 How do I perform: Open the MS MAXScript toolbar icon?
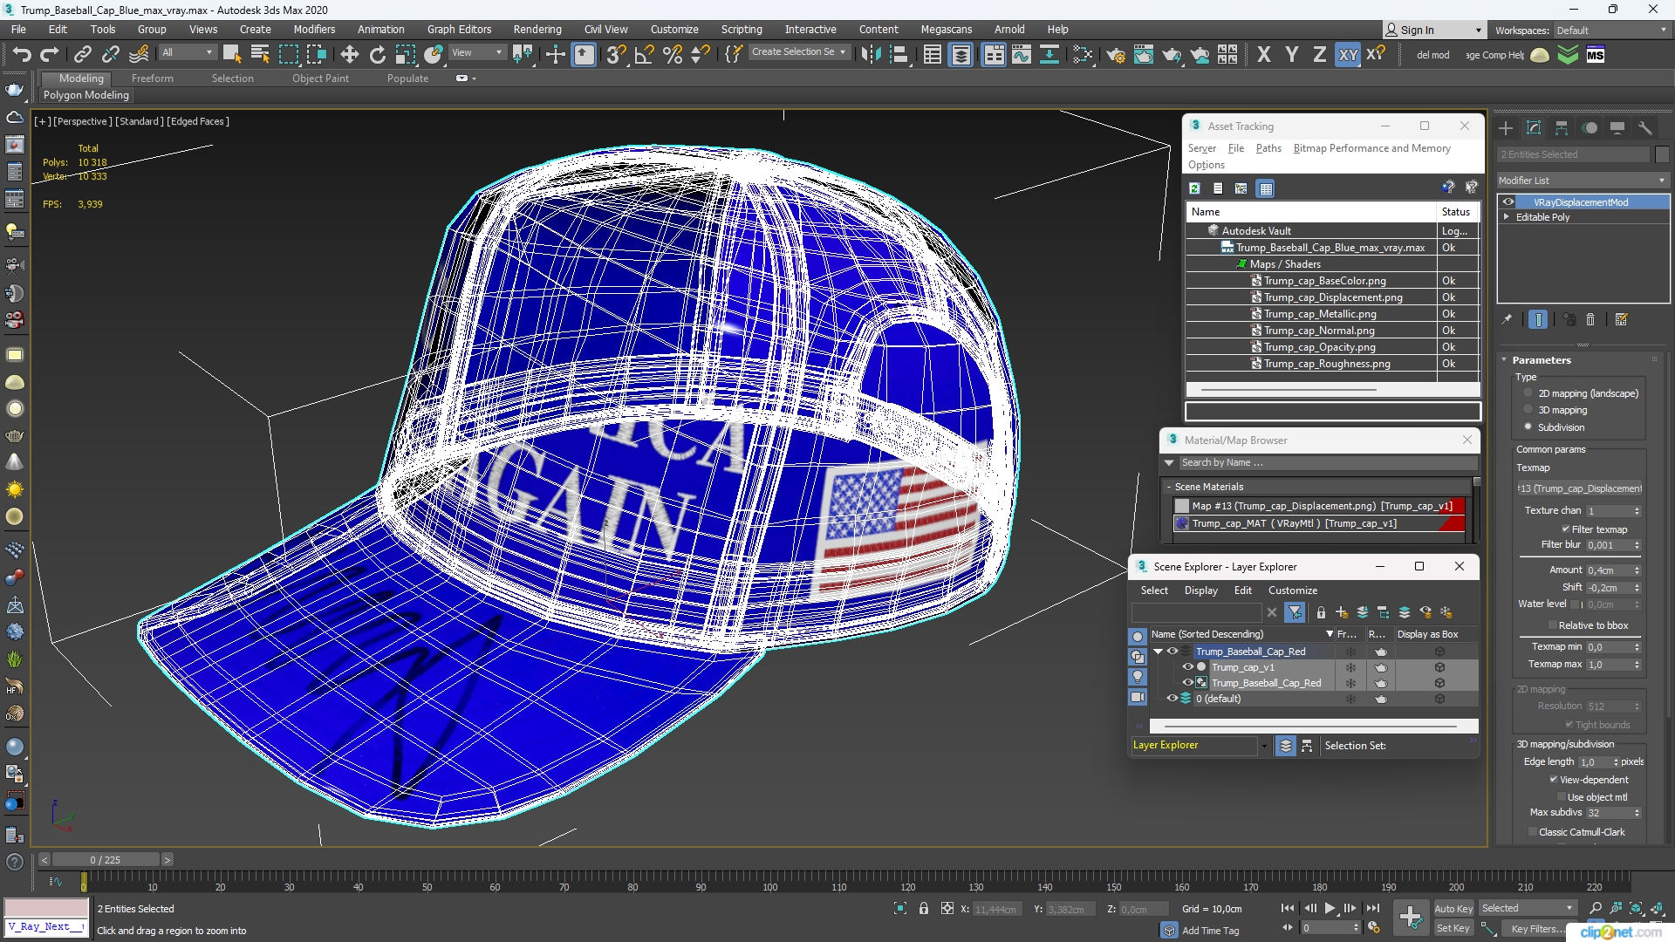click(1596, 55)
